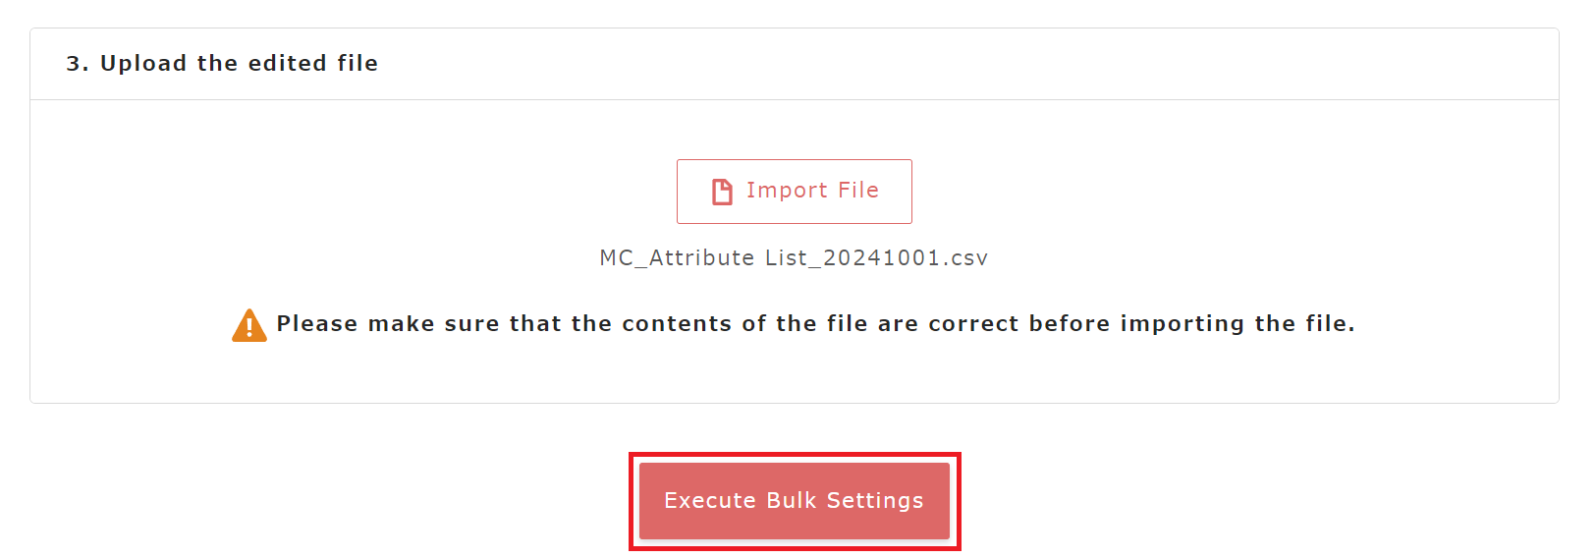1595x558 pixels.
Task: Click the Import File button
Action: (794, 192)
